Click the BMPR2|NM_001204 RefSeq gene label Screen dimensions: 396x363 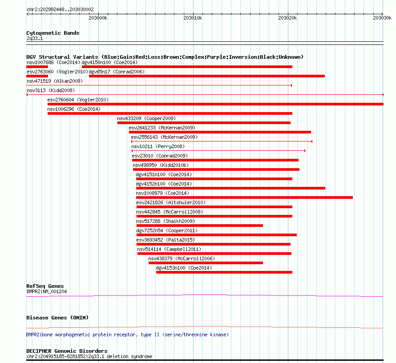click(47, 291)
